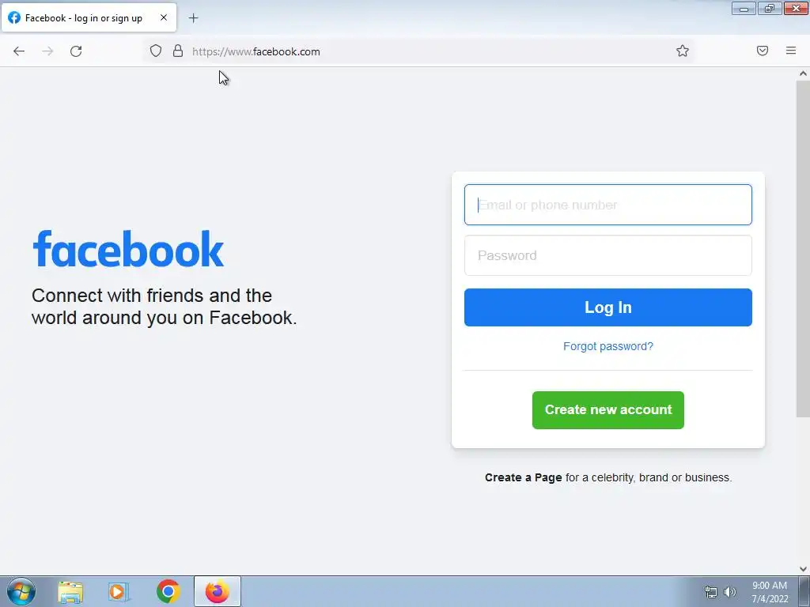Show site security via the padlock icon
The height and width of the screenshot is (607, 810).
(x=178, y=51)
